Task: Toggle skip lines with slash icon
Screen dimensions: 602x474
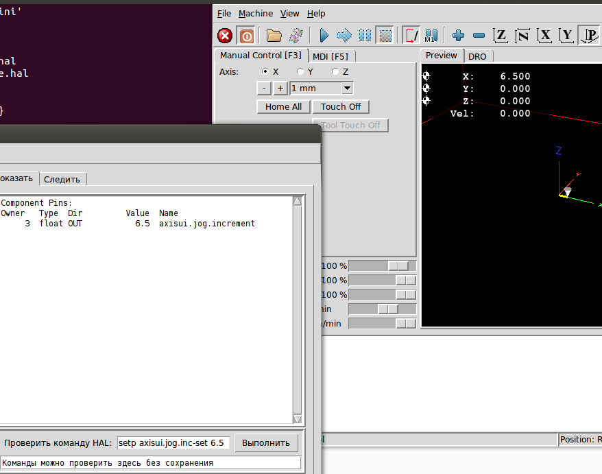Action: [411, 36]
